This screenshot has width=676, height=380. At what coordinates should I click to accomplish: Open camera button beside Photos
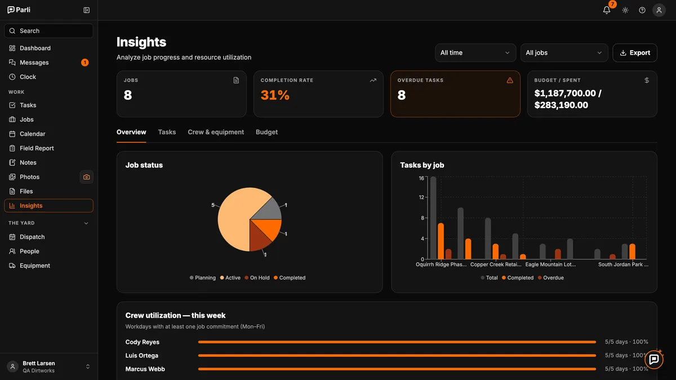coord(86,177)
